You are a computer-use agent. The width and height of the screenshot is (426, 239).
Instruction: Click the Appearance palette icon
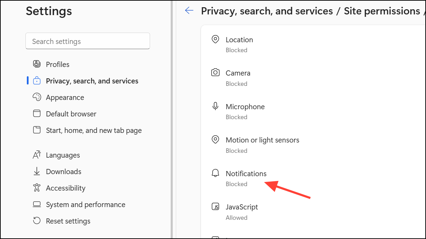coord(37,97)
